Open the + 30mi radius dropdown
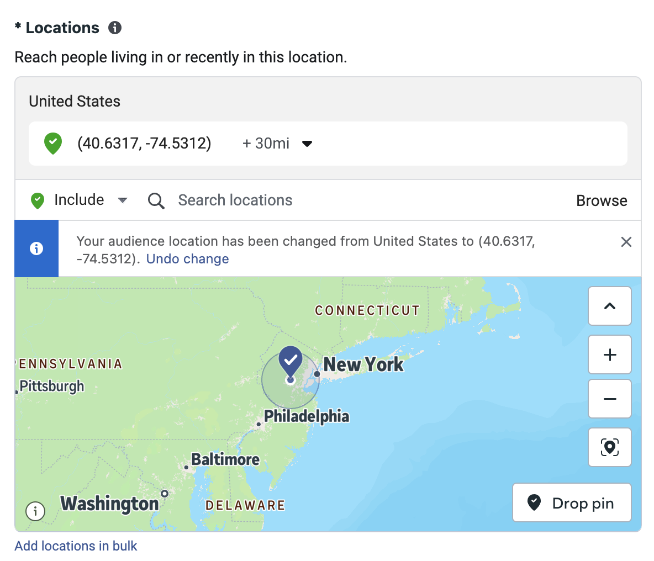 click(277, 144)
